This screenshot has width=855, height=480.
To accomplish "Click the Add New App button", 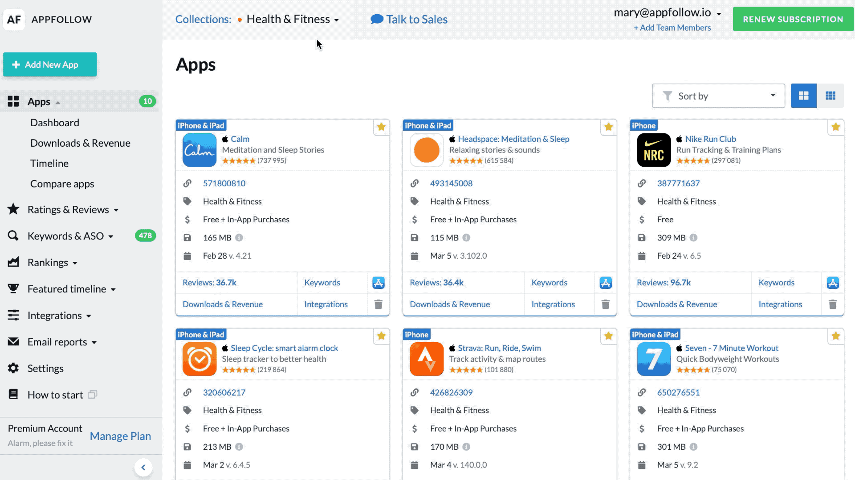I will coord(50,65).
